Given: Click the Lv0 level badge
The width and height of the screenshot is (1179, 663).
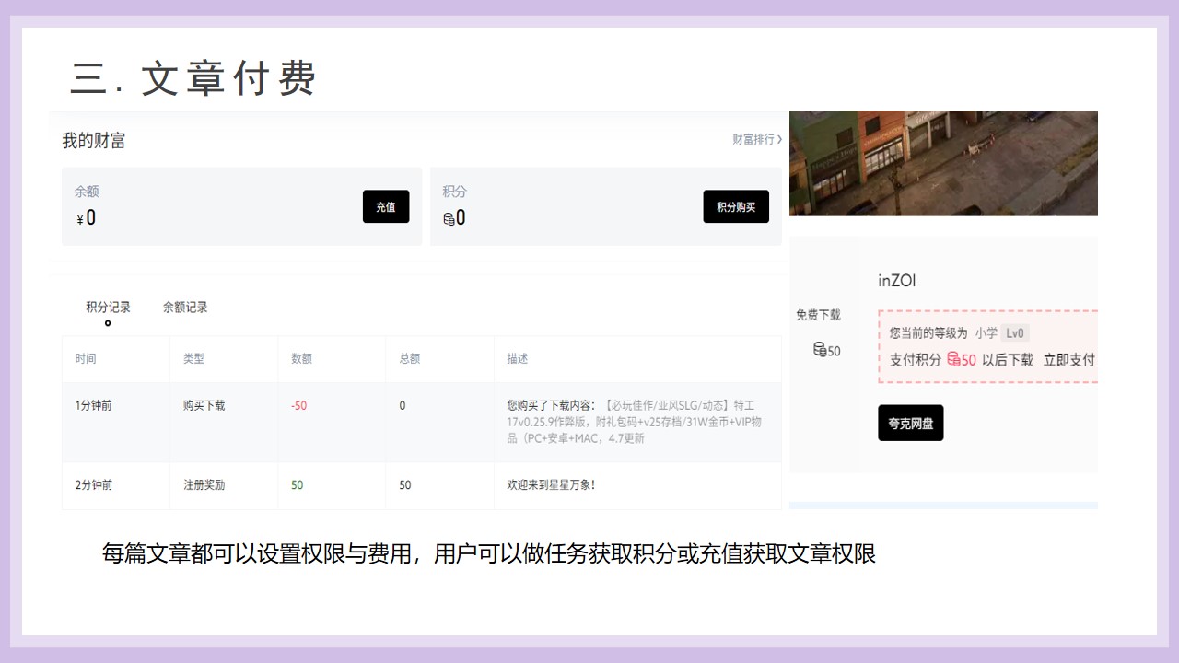Looking at the screenshot, I should pyautogui.click(x=1016, y=333).
